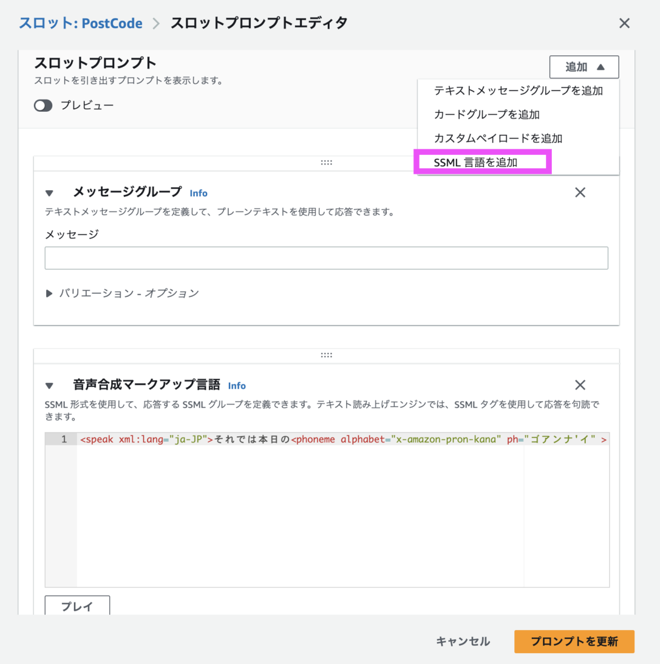Collapse the 音声合成マークアップ言語 section triangle
The height and width of the screenshot is (664, 660).
49,385
